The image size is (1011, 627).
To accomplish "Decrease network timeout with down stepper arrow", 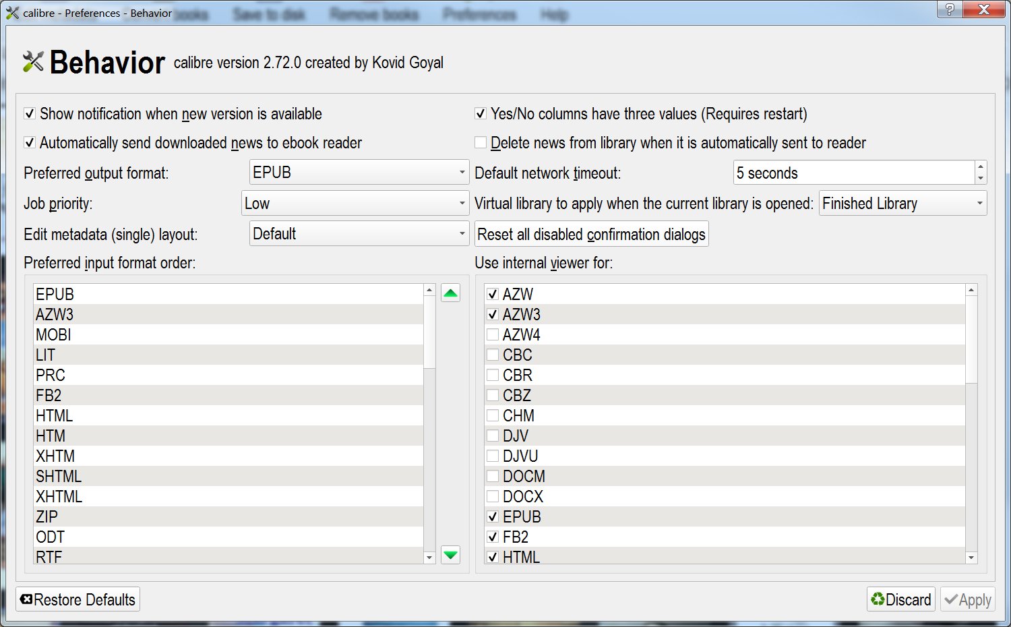I will coord(981,179).
